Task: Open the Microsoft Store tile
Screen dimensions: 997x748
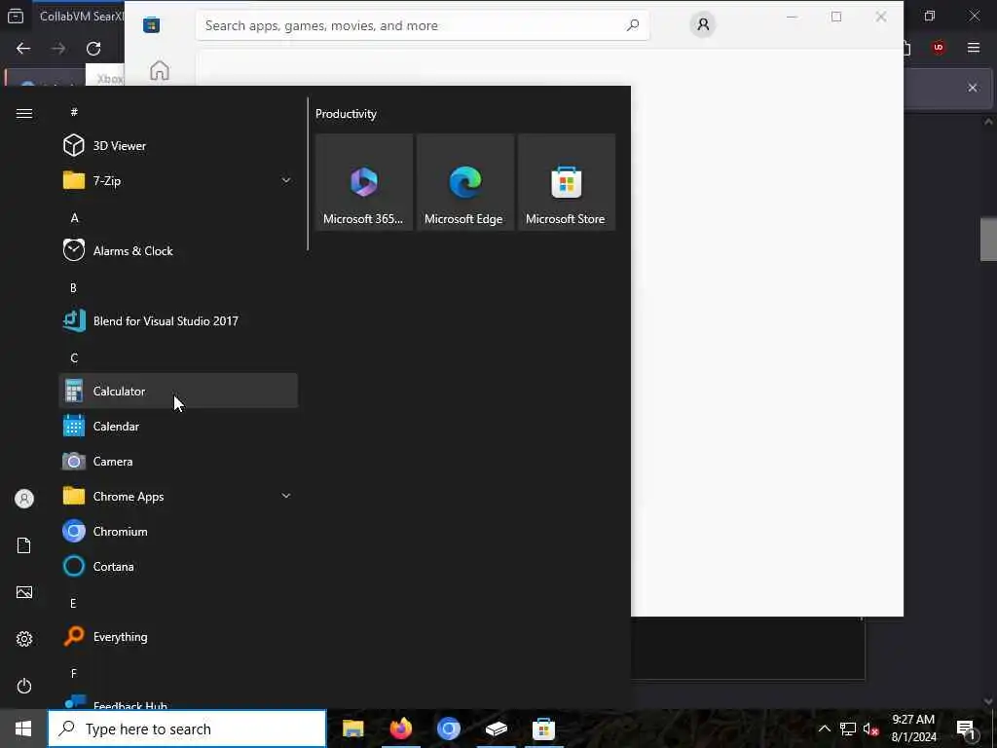Action: pyautogui.click(x=566, y=182)
